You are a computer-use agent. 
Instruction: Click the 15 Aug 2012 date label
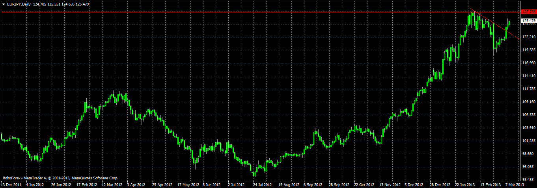(x=288, y=184)
